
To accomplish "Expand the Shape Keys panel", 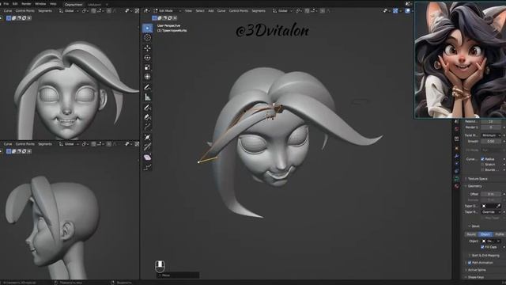I will pos(475,277).
